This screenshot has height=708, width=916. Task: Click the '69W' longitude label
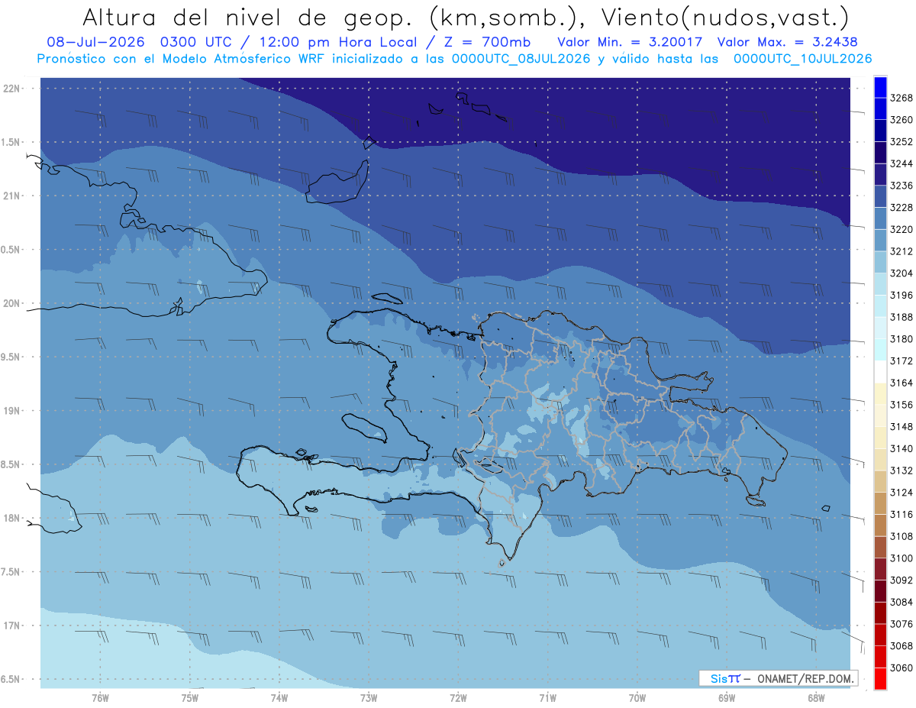tap(727, 697)
